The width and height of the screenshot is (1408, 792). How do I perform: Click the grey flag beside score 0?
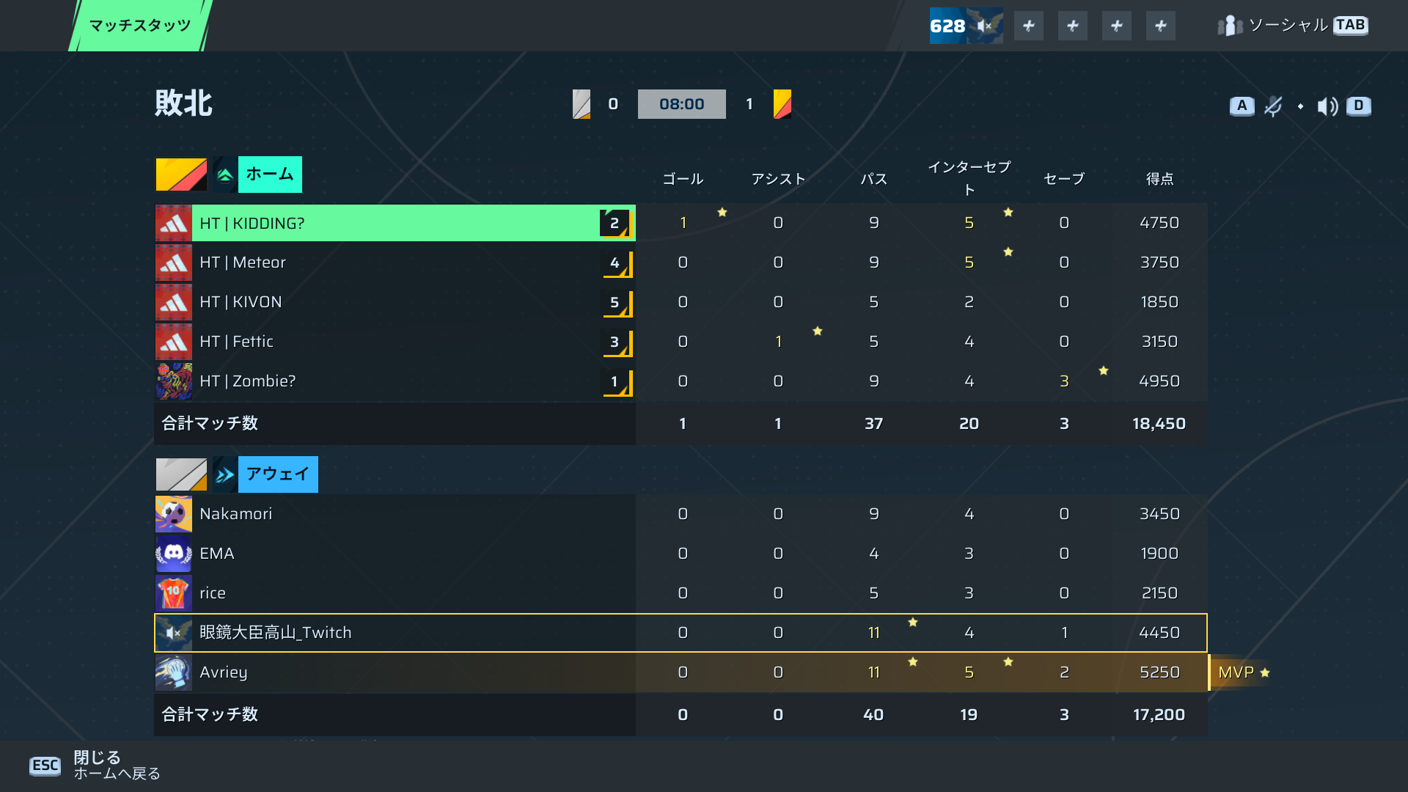tap(582, 104)
